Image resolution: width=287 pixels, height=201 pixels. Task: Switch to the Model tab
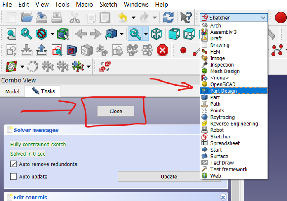point(12,91)
